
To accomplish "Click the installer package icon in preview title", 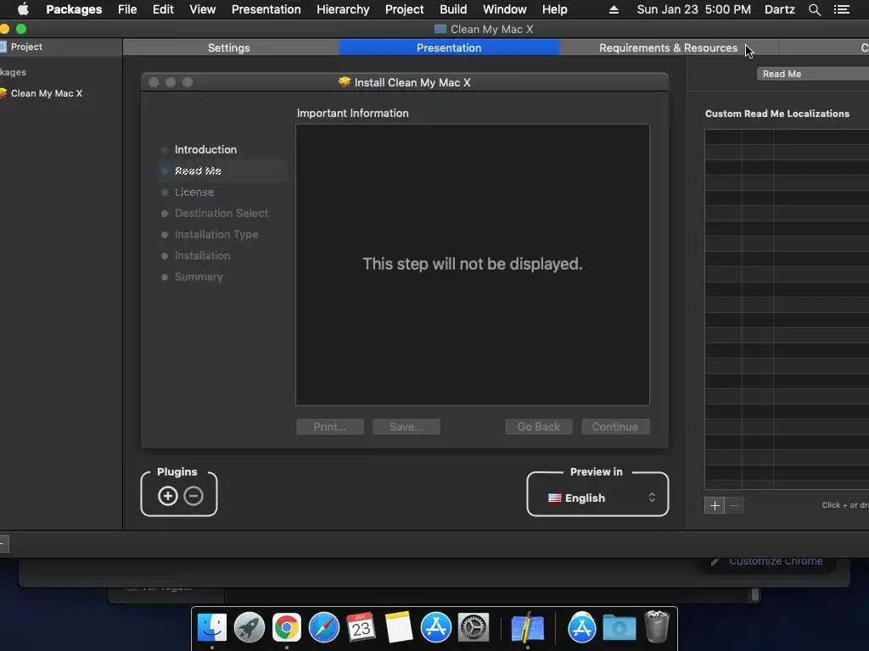I will pyautogui.click(x=345, y=82).
